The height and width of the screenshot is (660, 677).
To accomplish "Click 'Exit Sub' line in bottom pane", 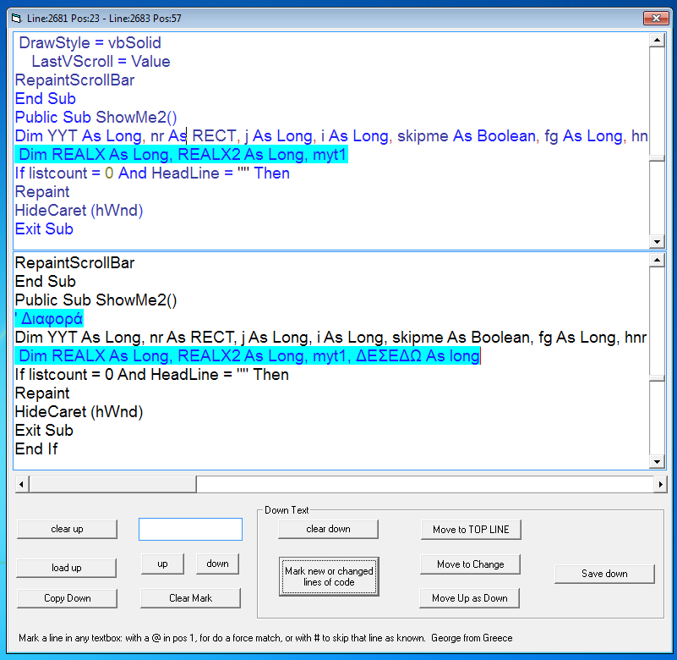I will 44,430.
